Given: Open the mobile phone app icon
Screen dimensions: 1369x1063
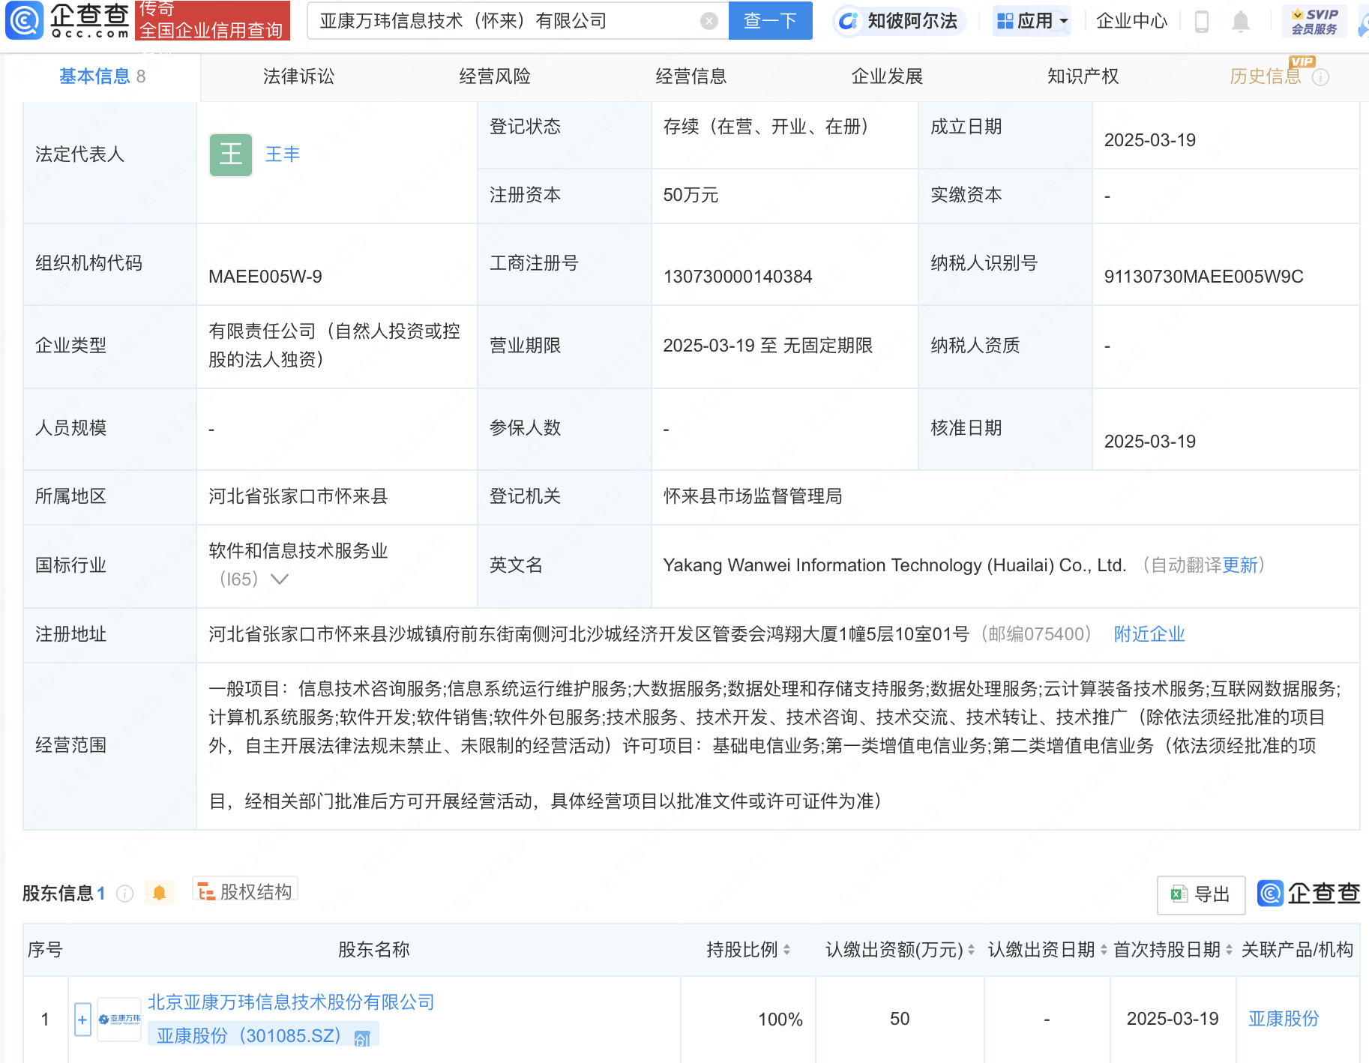Looking at the screenshot, I should (1201, 22).
